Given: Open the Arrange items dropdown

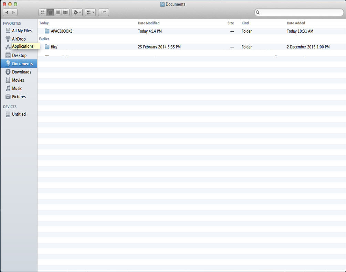Looking at the screenshot, I should [x=90, y=12].
